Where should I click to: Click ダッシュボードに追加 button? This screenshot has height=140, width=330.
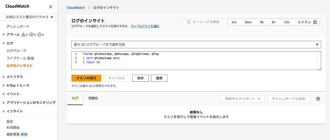[x=289, y=98]
